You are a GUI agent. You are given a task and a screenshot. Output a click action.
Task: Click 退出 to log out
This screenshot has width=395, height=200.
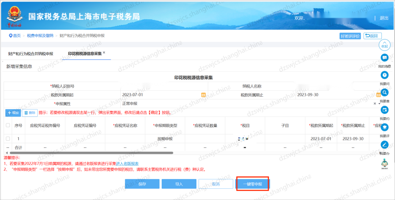pyautogui.click(x=384, y=18)
